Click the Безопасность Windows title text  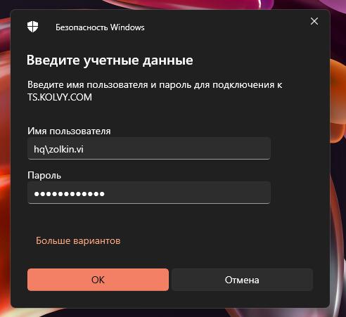click(100, 27)
